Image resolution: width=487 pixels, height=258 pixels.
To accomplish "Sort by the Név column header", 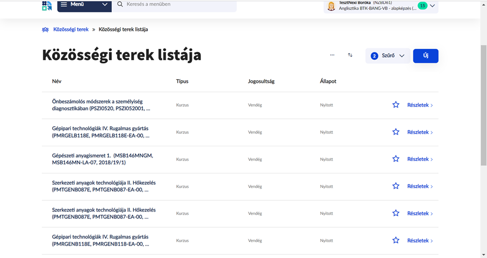I will click(x=57, y=81).
